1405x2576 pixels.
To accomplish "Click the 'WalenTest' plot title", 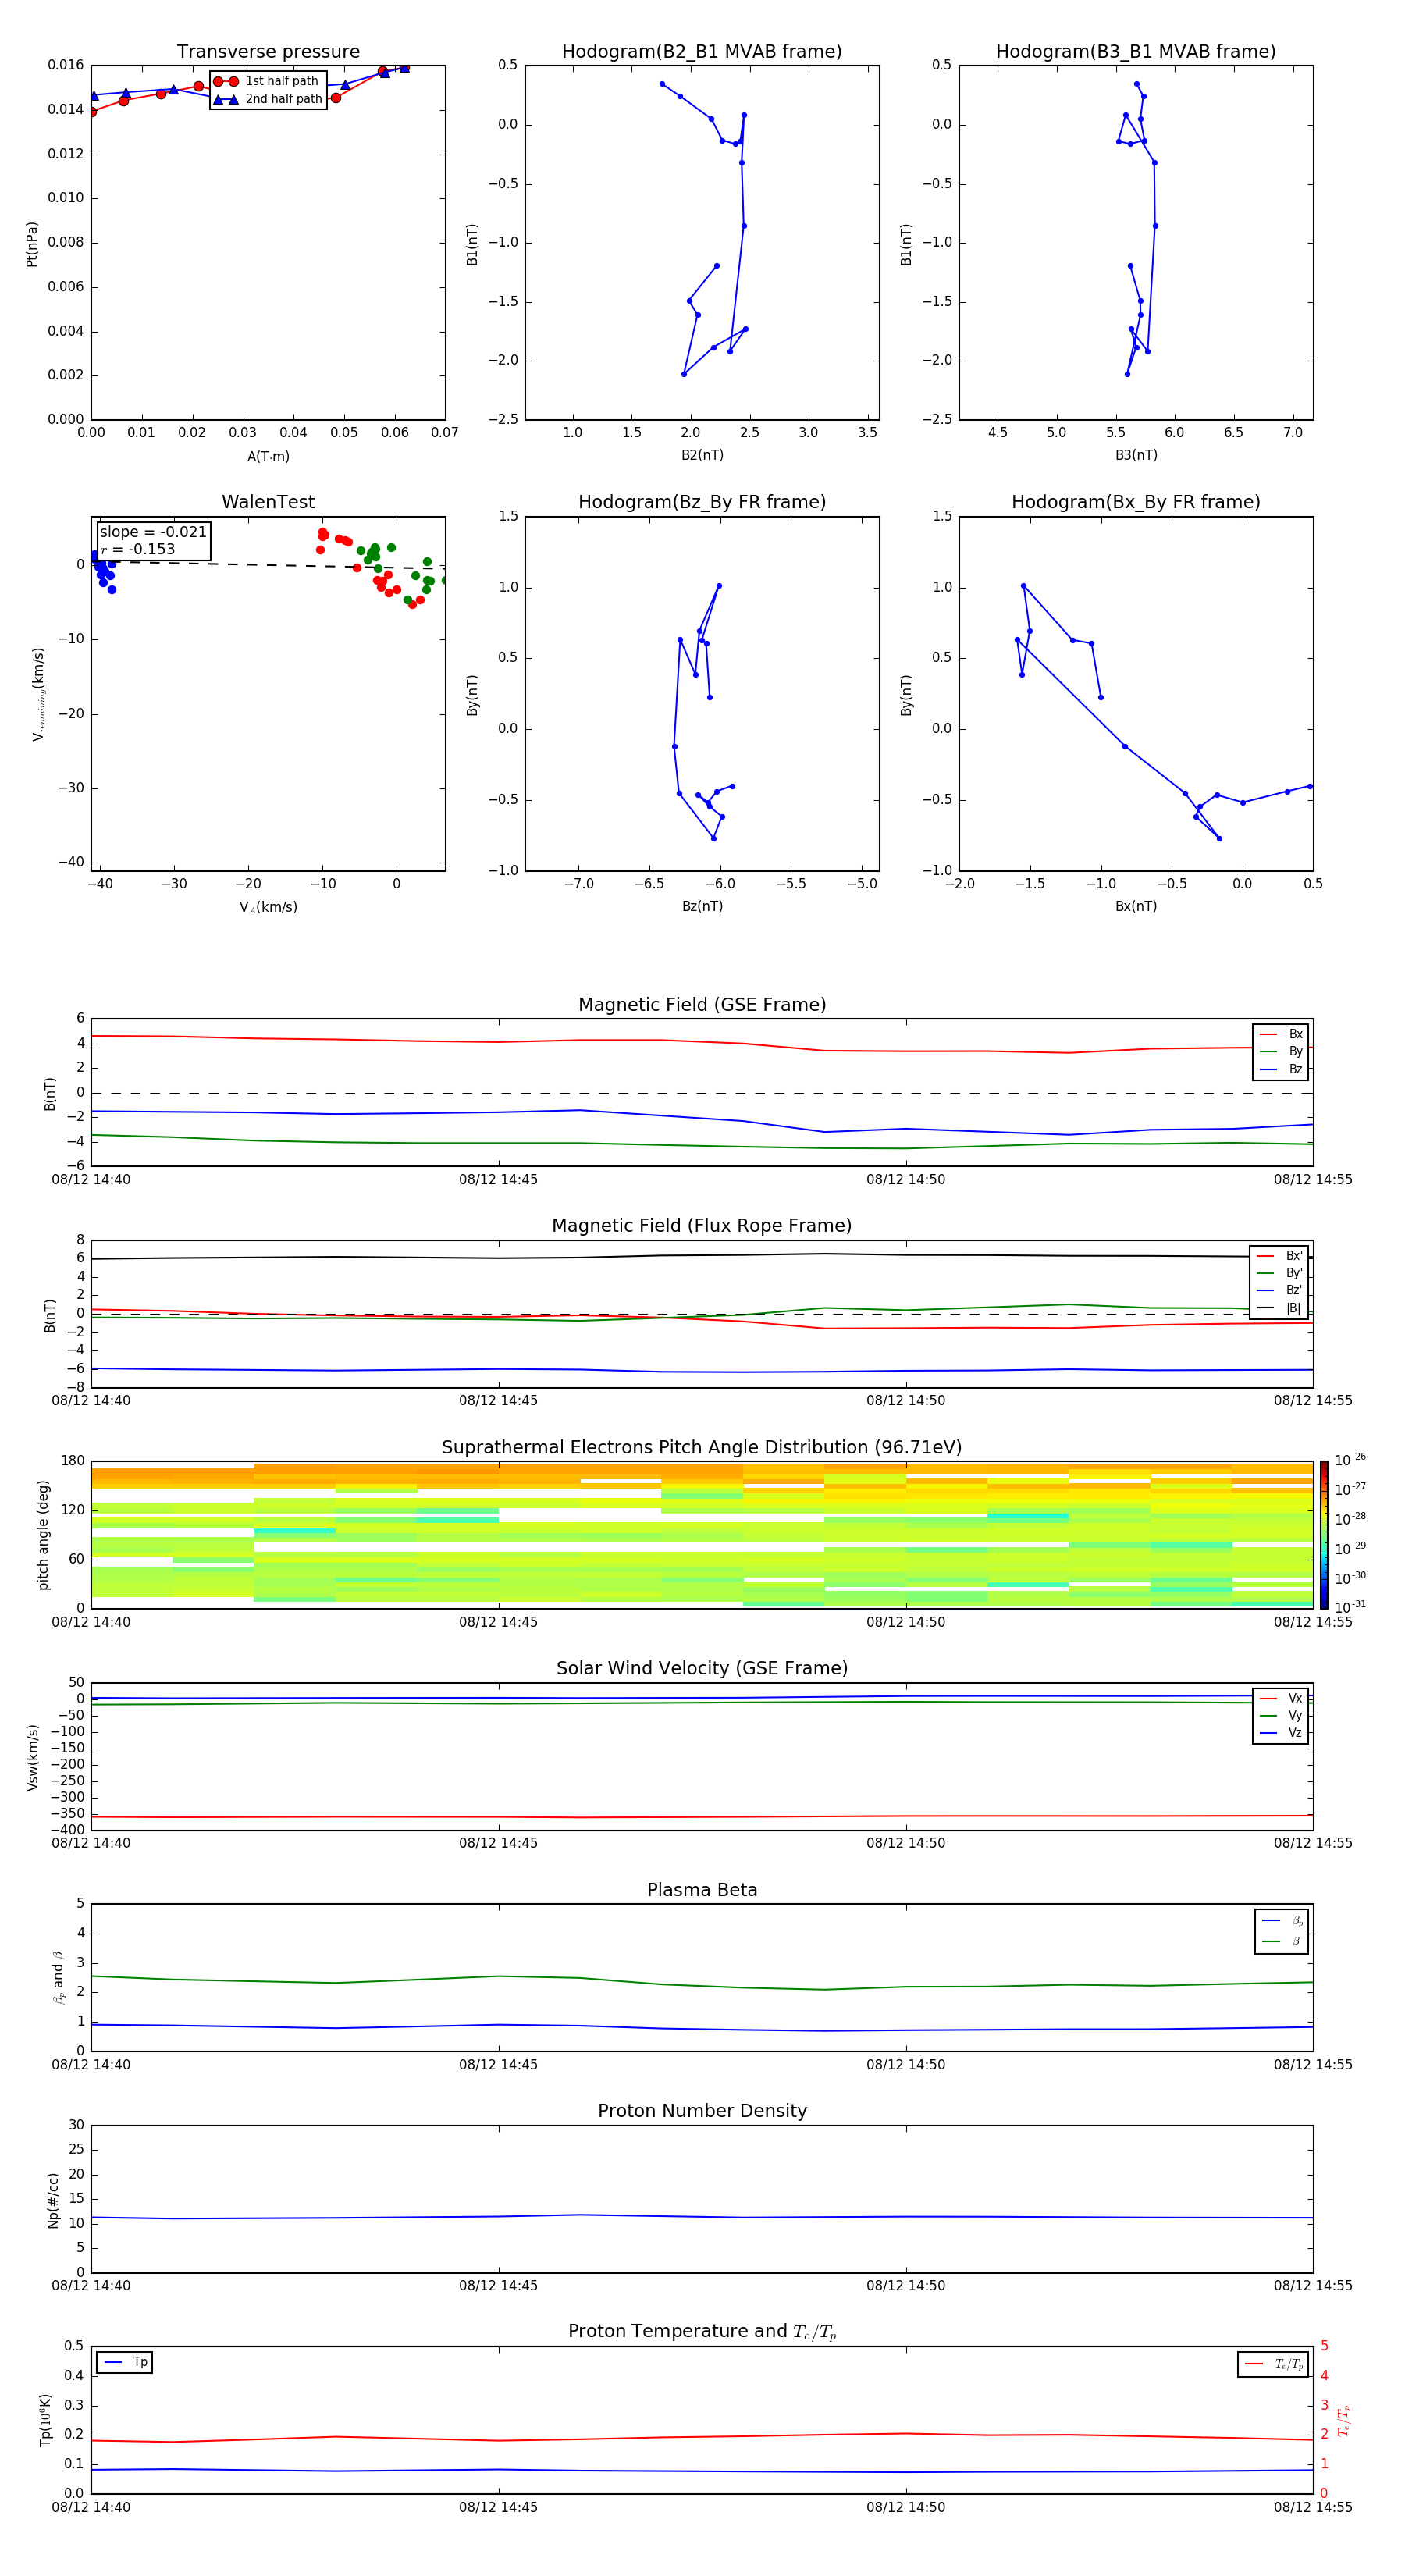I will 268,502.
